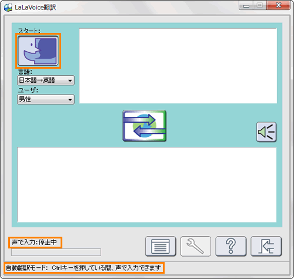Screen dimensions: 294x279
Task: Click the ユーザ: label
Action: (28, 90)
